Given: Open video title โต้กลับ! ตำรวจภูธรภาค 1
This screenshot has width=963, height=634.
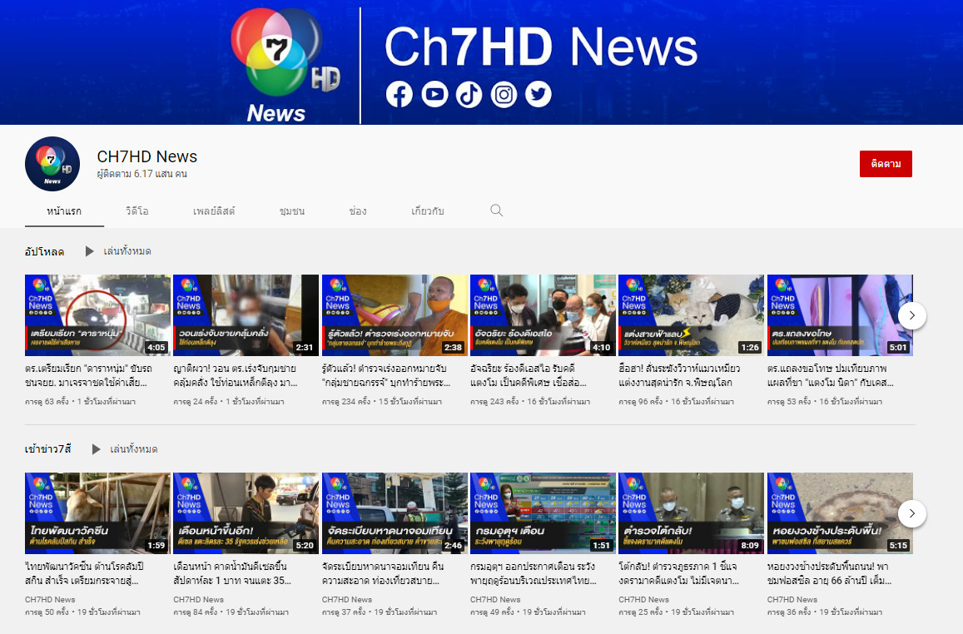Looking at the screenshot, I should 678,573.
